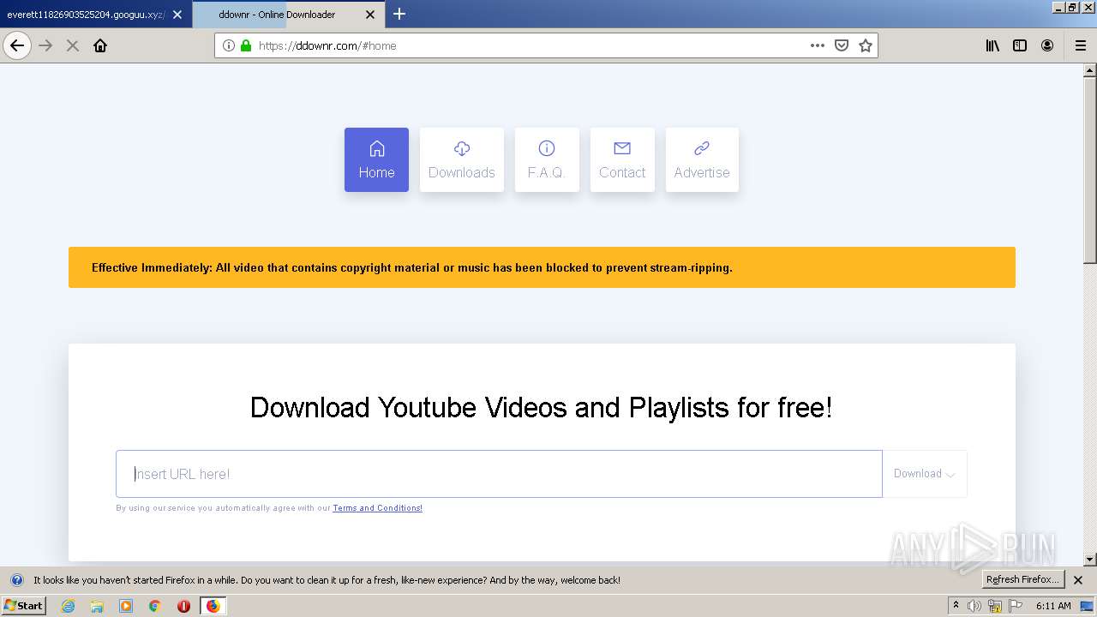The width and height of the screenshot is (1097, 617).
Task: Bookmark this page with the star
Action: 866,45
